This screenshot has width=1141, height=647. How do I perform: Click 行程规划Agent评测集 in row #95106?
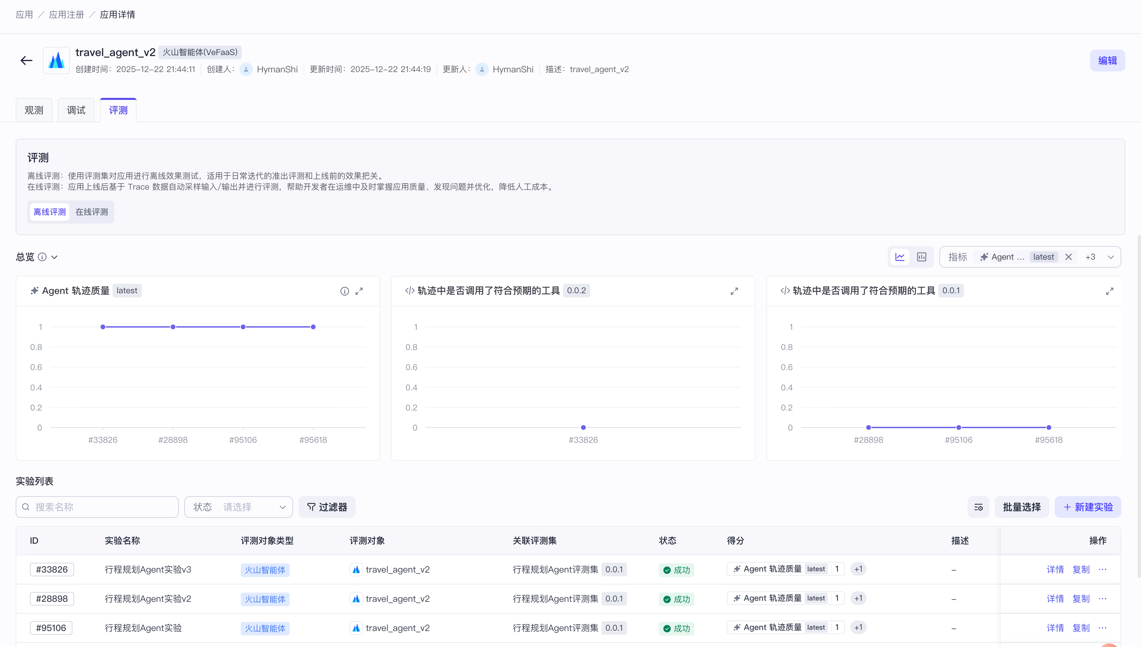556,628
